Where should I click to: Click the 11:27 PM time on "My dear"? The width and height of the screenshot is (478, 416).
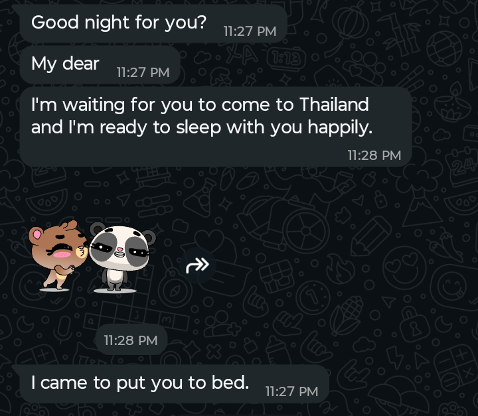coord(143,72)
